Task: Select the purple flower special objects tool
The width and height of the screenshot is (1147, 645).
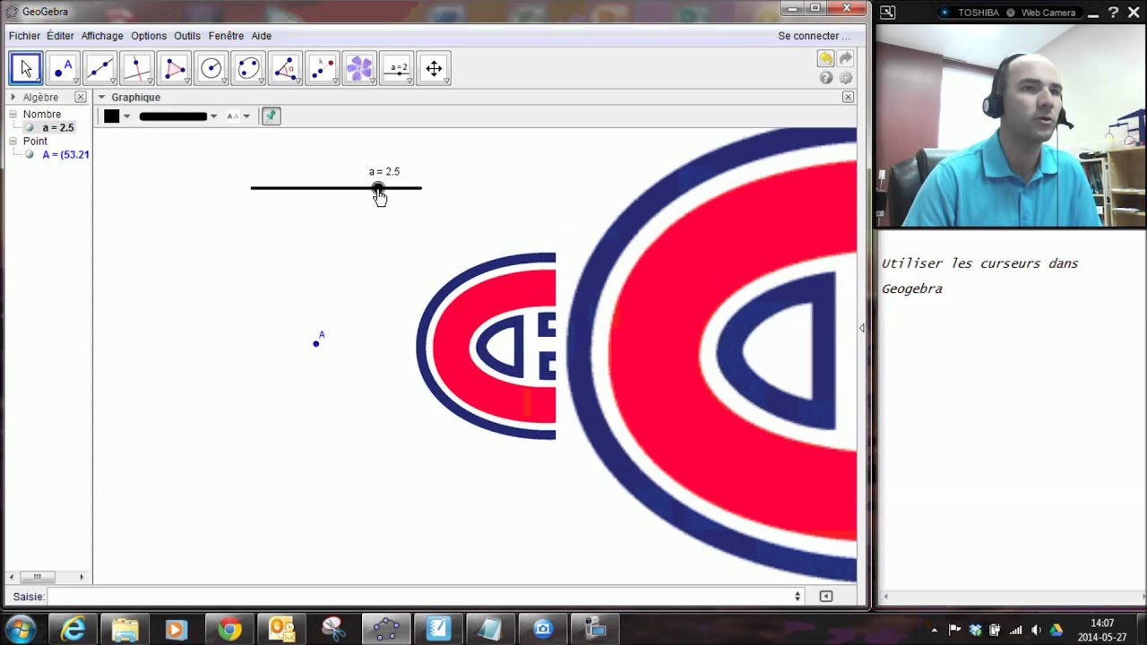Action: point(359,68)
